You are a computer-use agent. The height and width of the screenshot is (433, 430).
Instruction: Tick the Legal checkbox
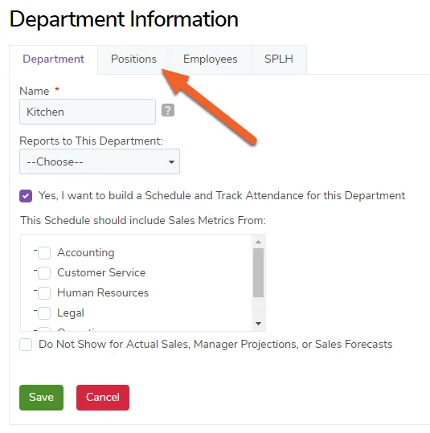coord(44,313)
